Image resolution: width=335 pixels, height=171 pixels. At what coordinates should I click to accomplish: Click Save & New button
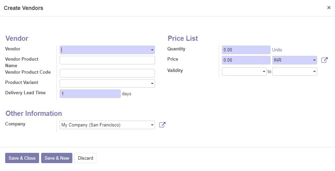point(57,158)
